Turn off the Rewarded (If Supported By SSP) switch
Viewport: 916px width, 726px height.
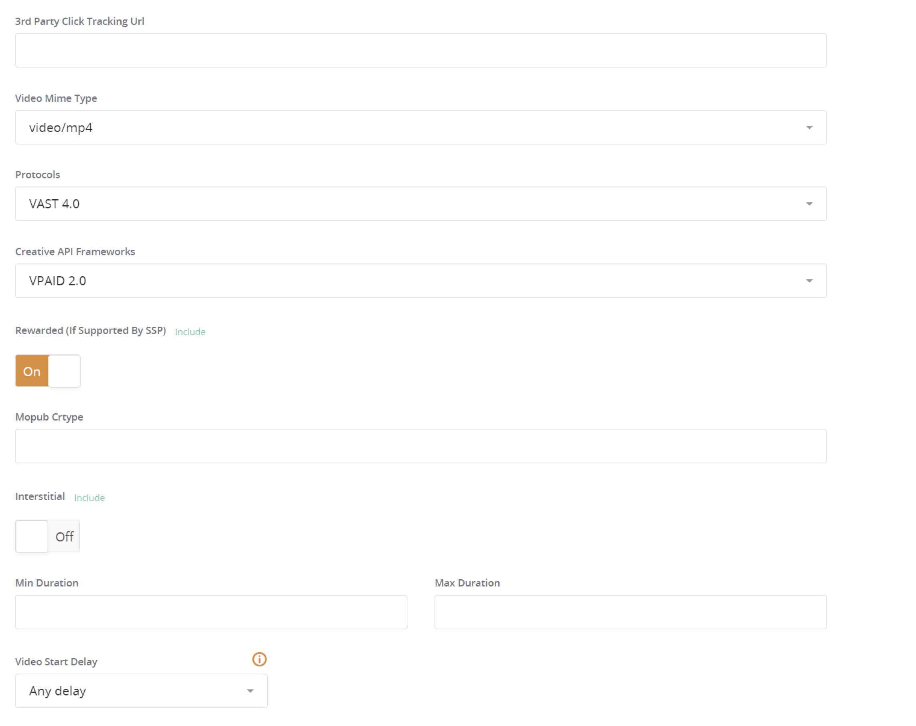pos(64,371)
